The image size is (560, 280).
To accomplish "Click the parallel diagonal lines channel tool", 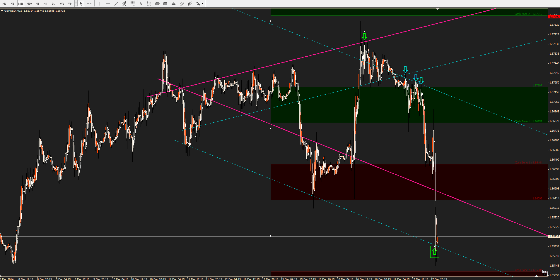I will [x=182, y=4].
